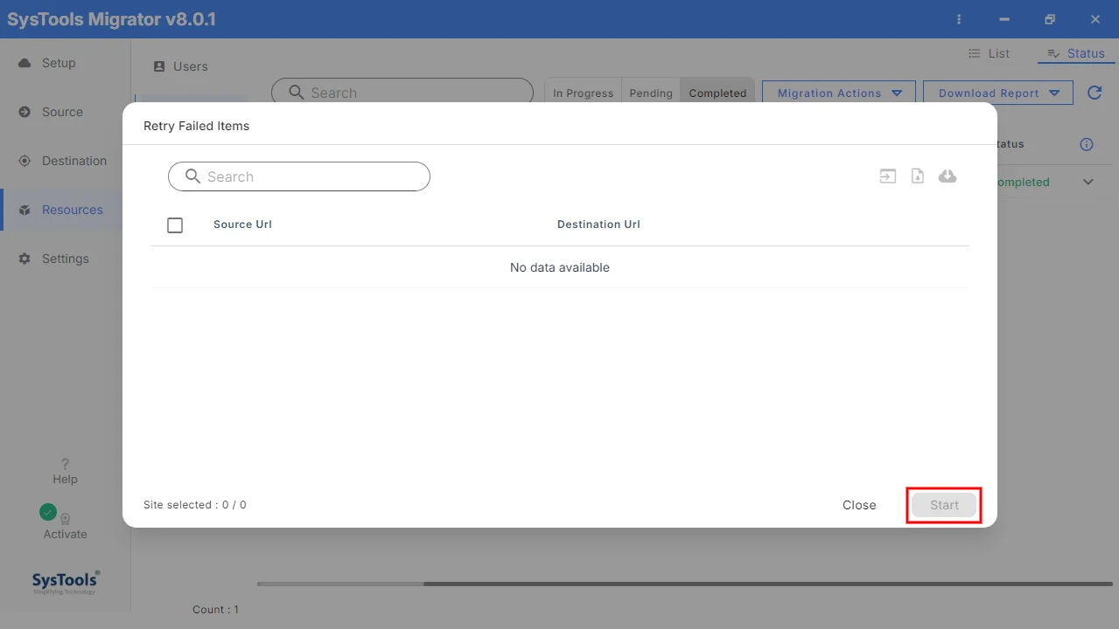Screen dimensions: 1119x629
Task: Click the Start button in dialog
Action: 944,505
